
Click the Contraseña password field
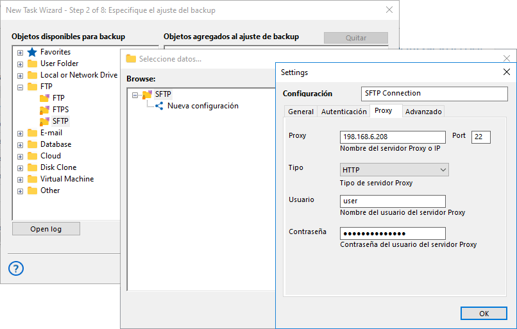392,233
